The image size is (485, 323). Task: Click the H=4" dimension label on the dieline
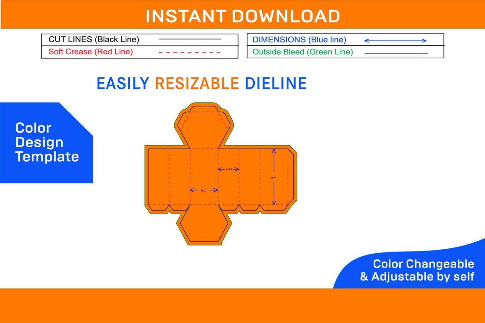273,178
